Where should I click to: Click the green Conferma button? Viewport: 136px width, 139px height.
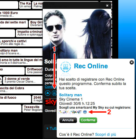tap(88, 120)
